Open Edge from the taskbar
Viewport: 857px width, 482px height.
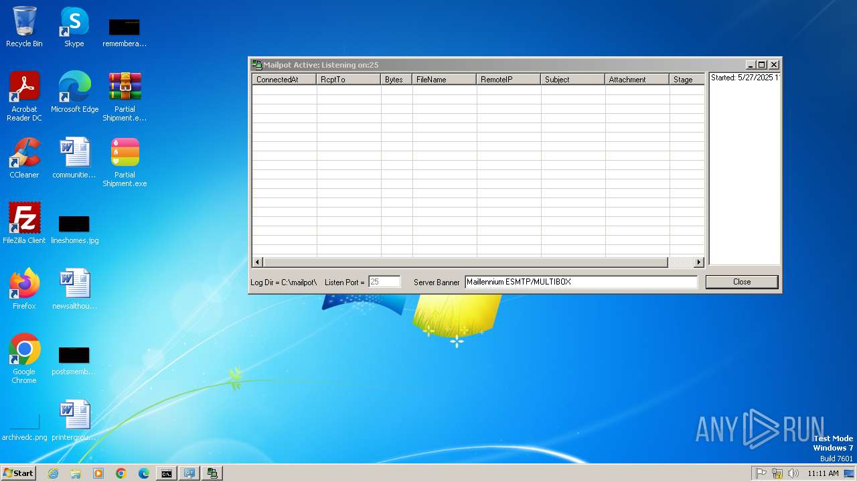click(x=144, y=473)
